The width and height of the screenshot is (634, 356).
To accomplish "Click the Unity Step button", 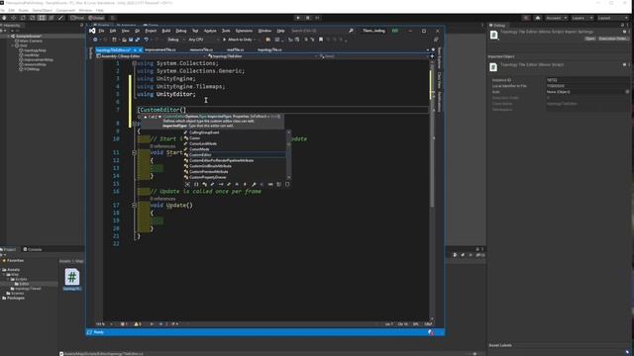I will (317, 18).
